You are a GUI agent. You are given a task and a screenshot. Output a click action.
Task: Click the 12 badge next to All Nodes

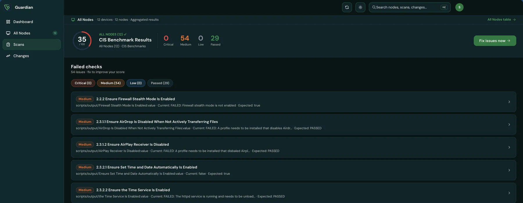[x=55, y=33]
